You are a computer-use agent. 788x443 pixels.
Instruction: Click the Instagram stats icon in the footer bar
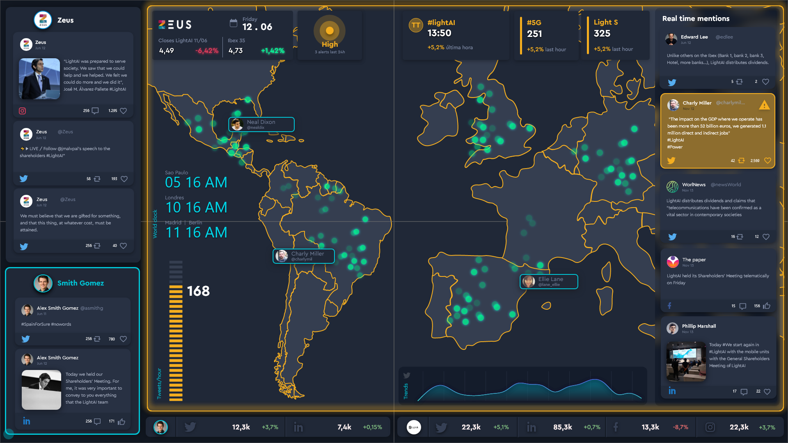click(710, 427)
